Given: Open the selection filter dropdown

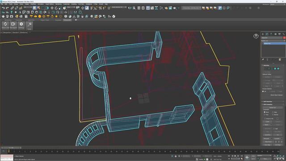Looking at the screenshot, I should pyautogui.click(x=27, y=7).
